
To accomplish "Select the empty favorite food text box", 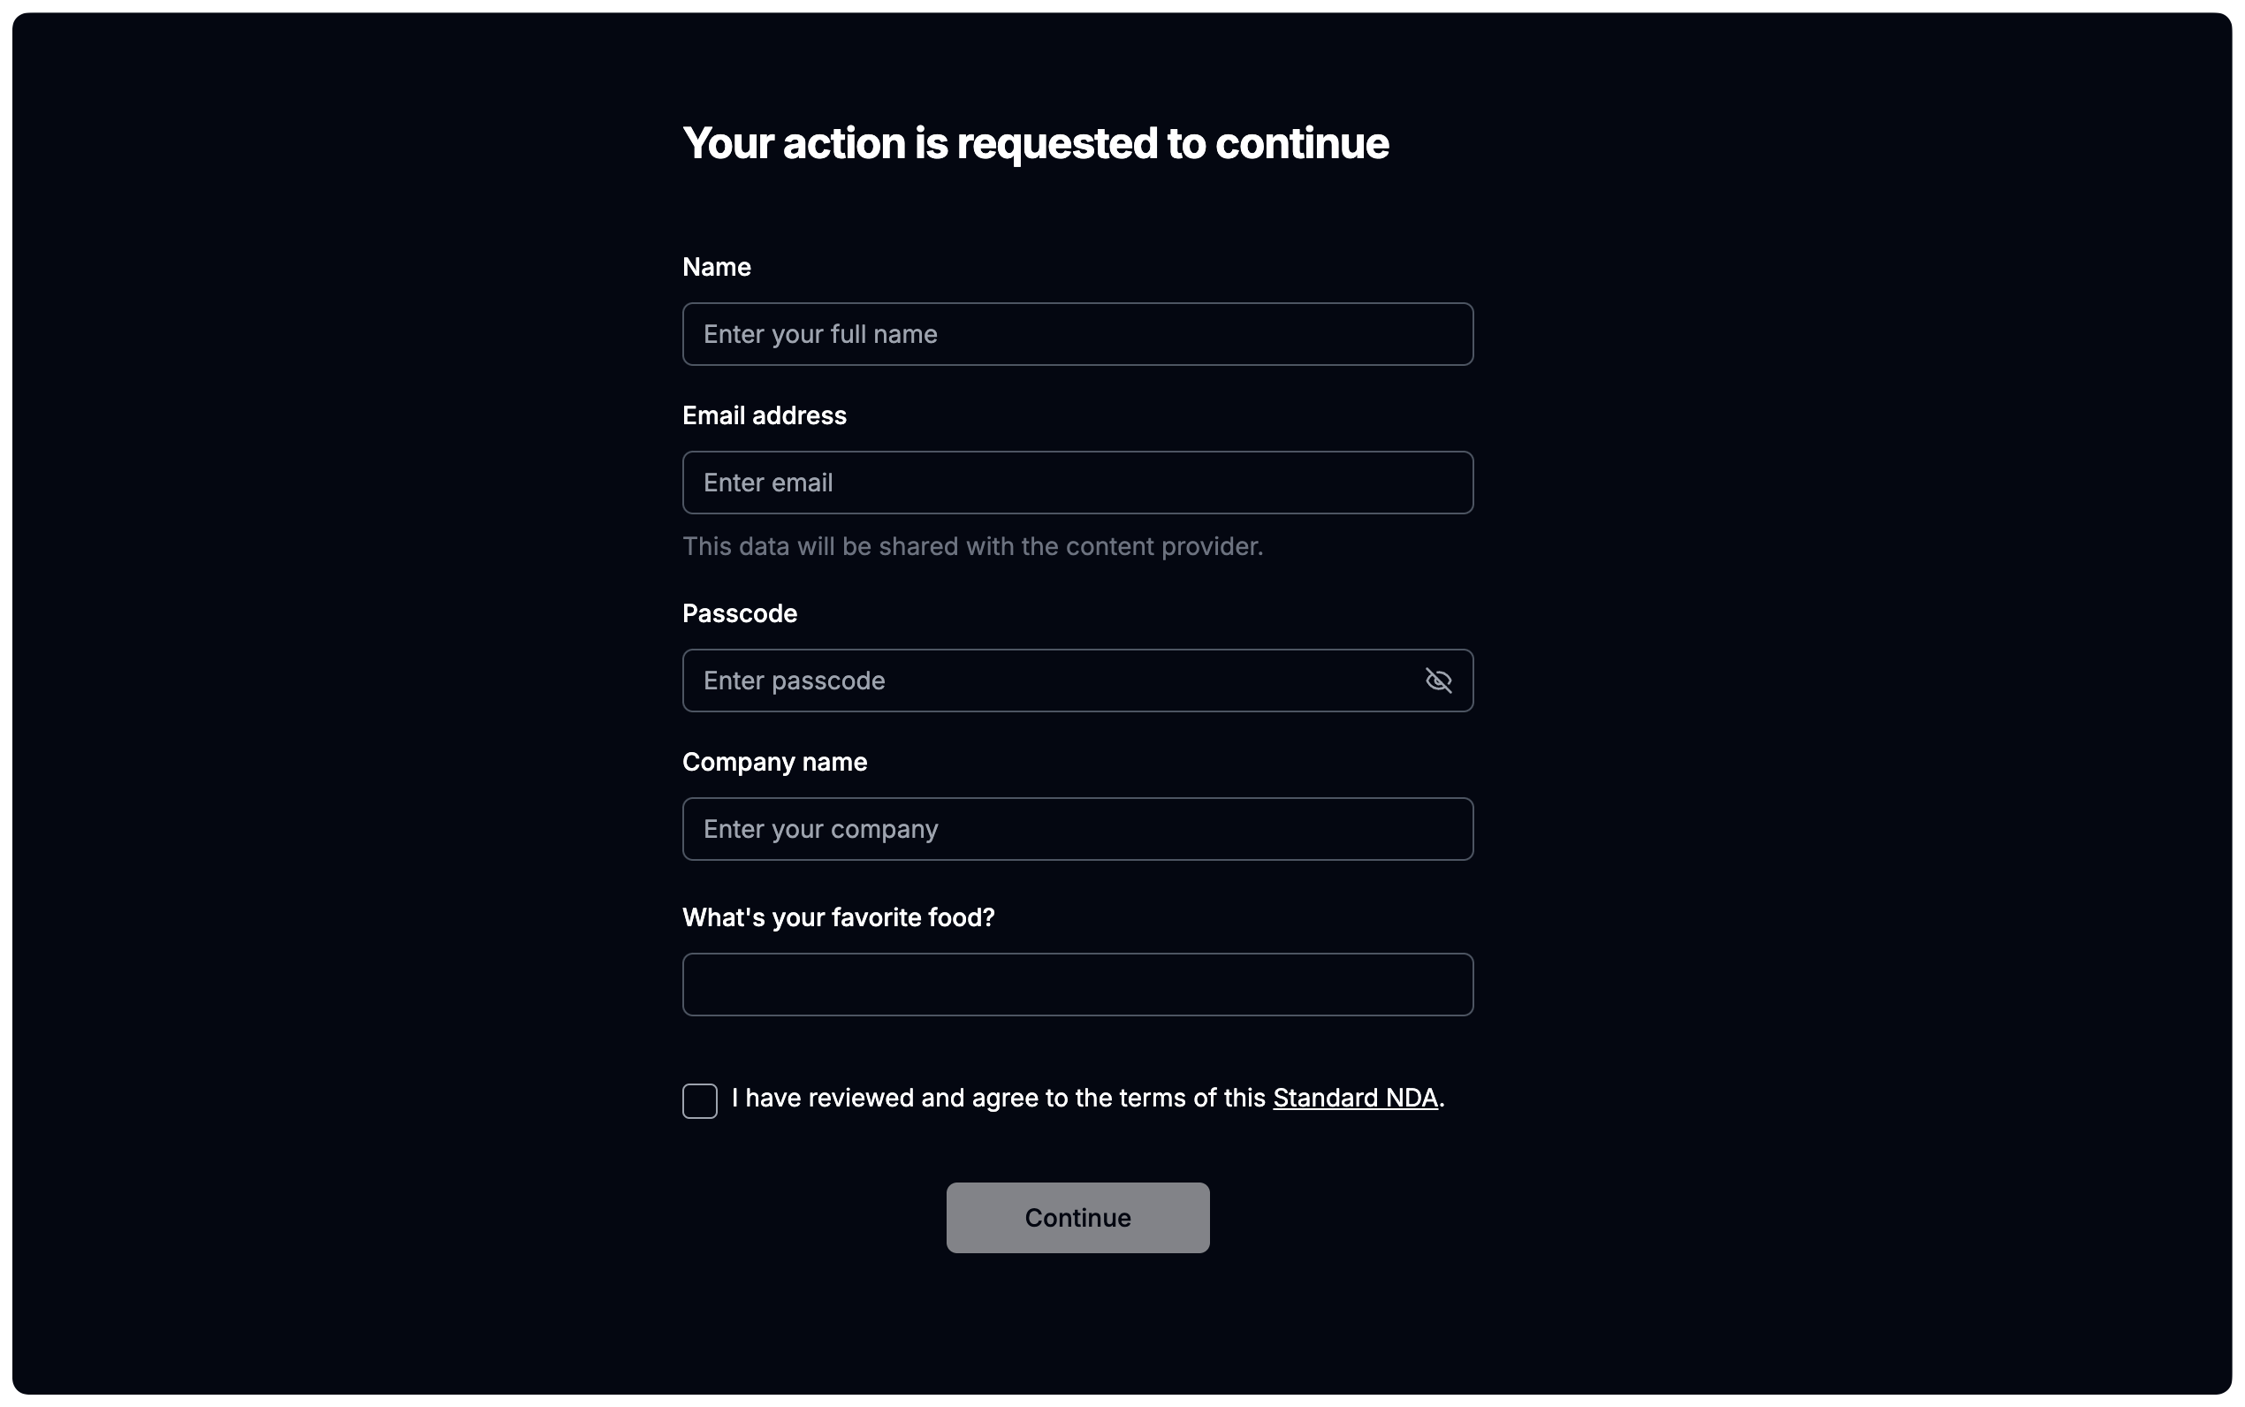I will click(1077, 985).
